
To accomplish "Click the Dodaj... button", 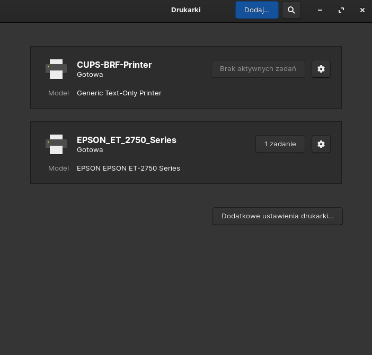I will [x=257, y=10].
